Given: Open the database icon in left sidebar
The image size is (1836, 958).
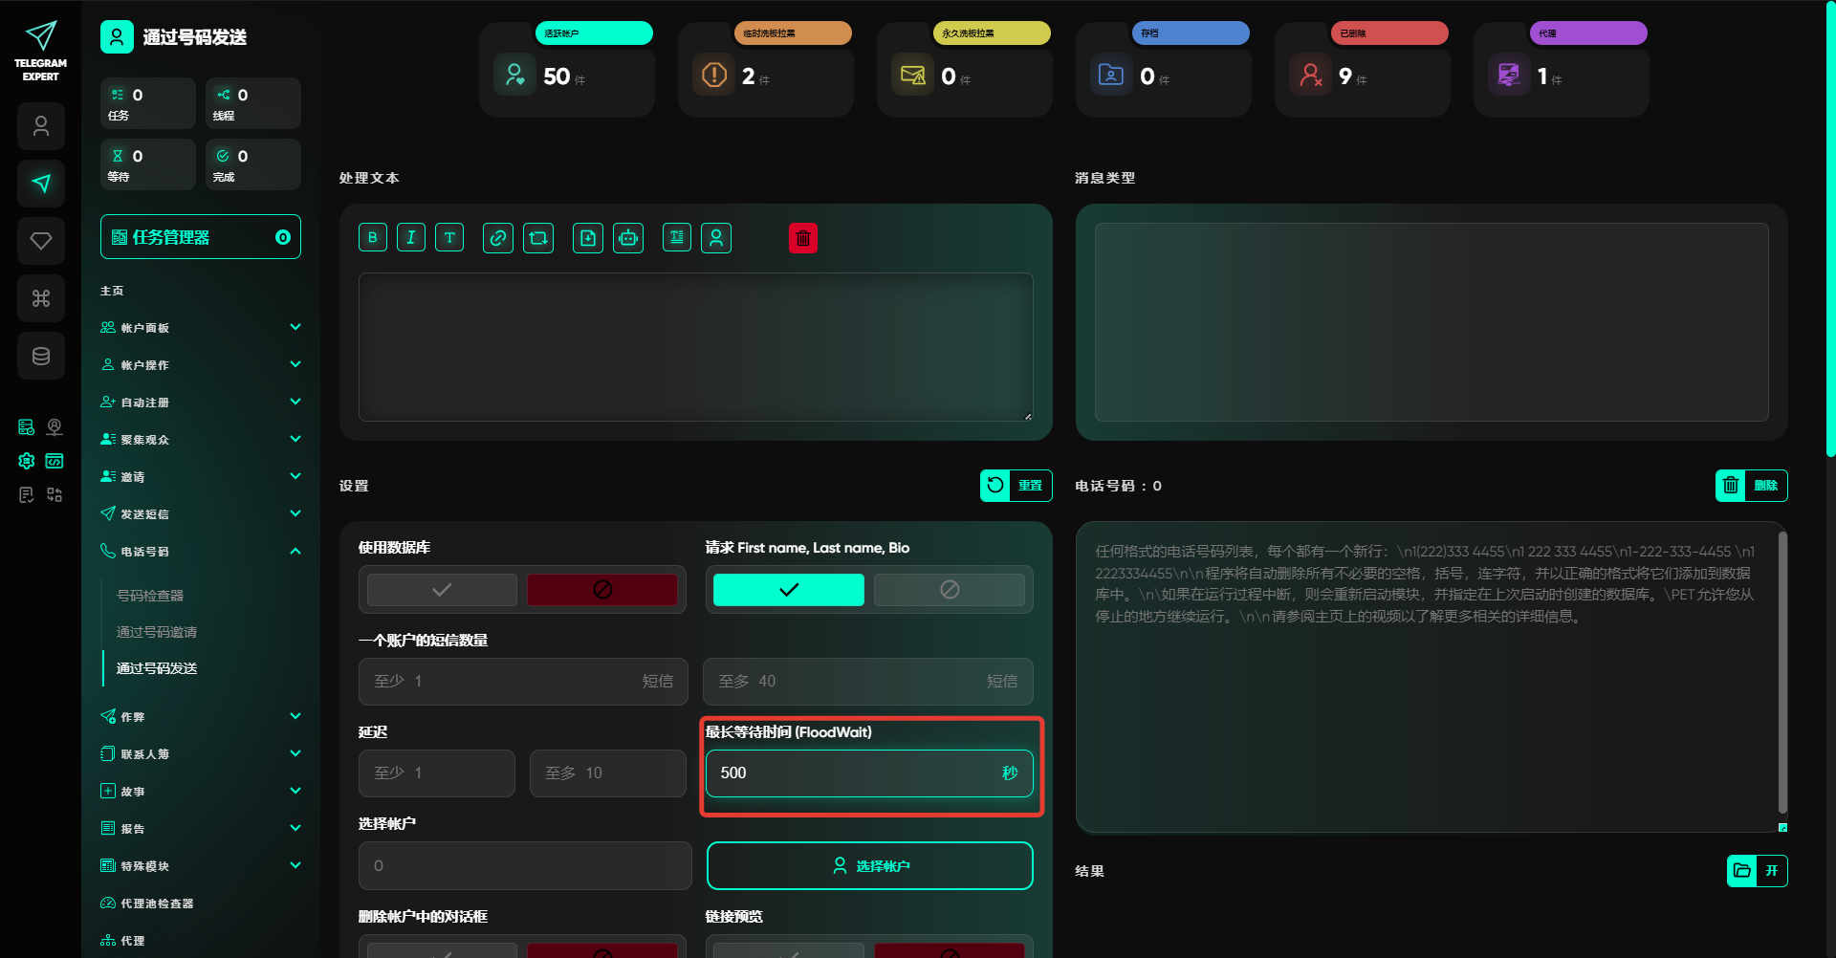Looking at the screenshot, I should pos(41,356).
